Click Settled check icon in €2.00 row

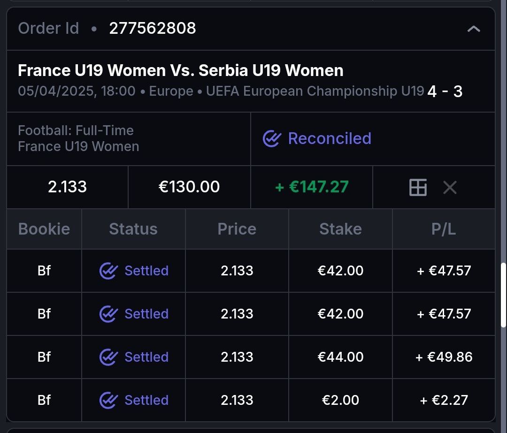tap(108, 400)
